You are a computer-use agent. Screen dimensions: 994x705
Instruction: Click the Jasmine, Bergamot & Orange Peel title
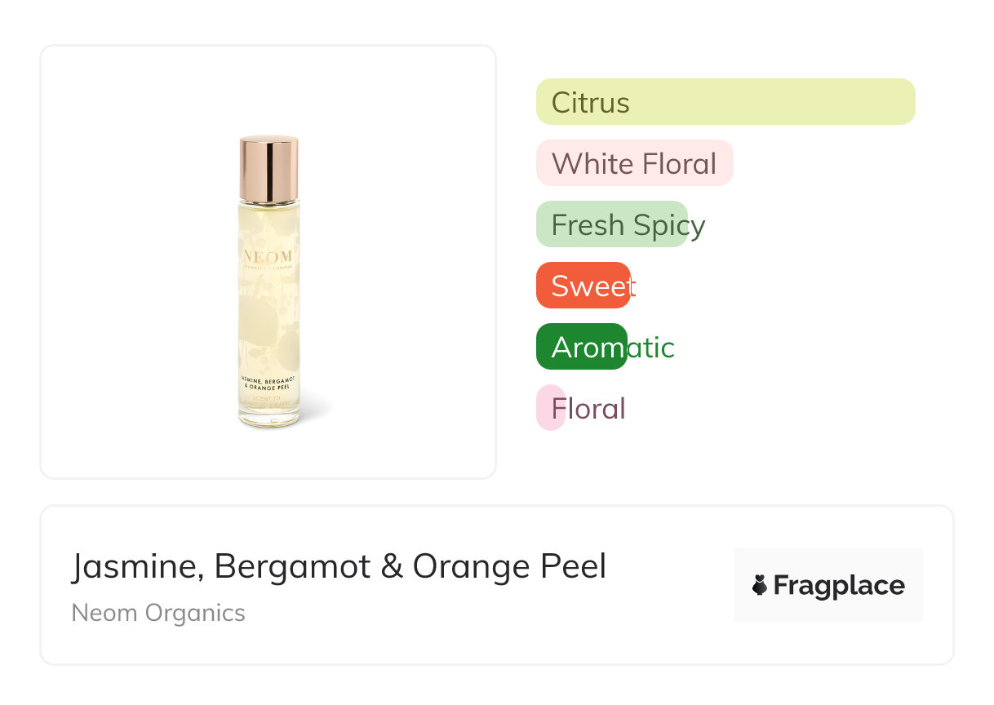click(x=339, y=566)
